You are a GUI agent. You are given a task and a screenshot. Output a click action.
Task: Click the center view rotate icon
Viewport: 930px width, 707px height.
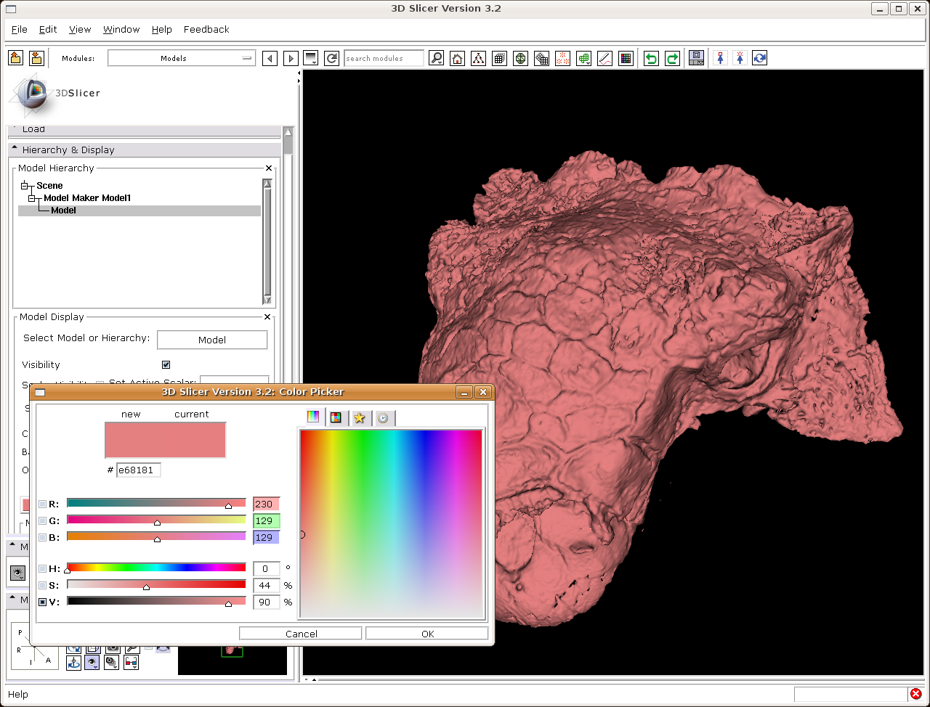[x=73, y=662]
